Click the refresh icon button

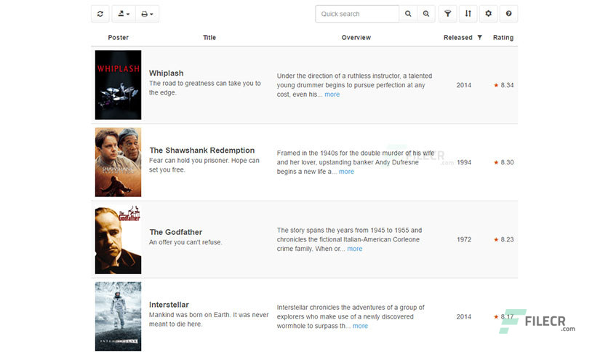tap(100, 14)
